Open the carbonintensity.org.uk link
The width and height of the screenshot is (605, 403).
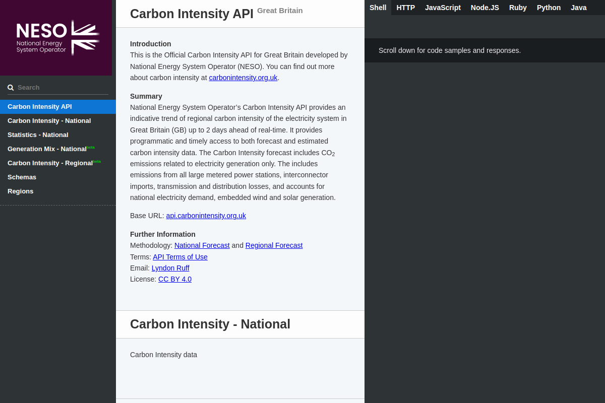tap(243, 78)
